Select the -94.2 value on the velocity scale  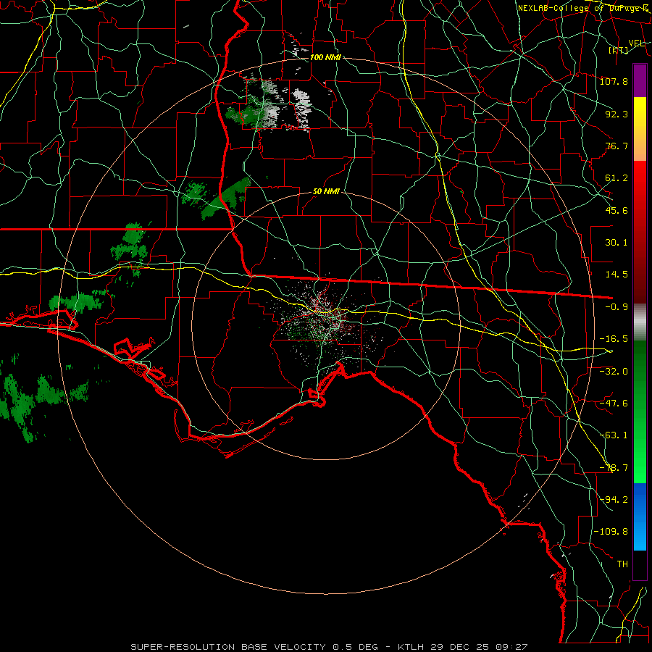click(614, 499)
